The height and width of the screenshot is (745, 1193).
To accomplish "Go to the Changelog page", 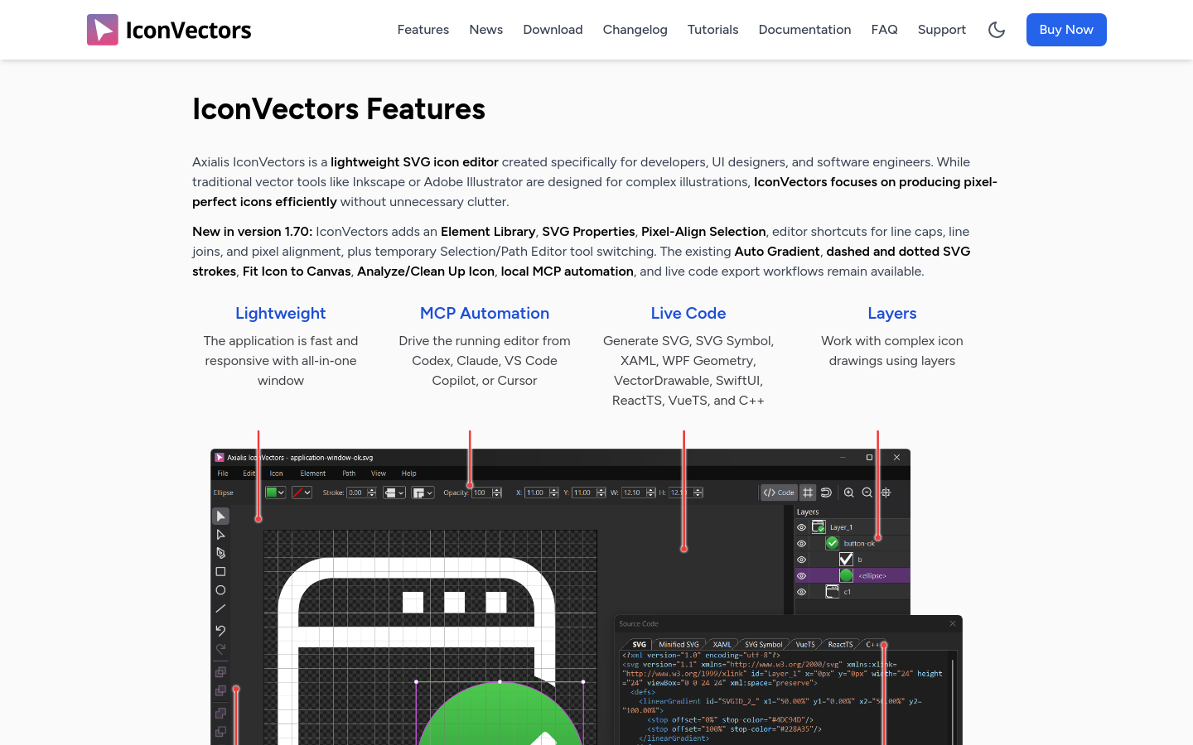I will pos(635,30).
